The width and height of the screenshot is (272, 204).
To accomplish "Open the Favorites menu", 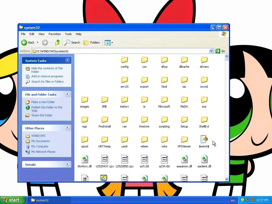I will click(x=55, y=34).
